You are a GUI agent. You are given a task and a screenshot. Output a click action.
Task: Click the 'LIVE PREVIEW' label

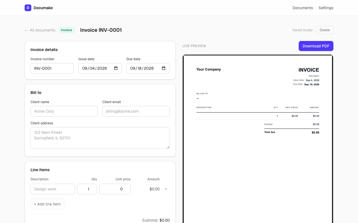click(194, 46)
